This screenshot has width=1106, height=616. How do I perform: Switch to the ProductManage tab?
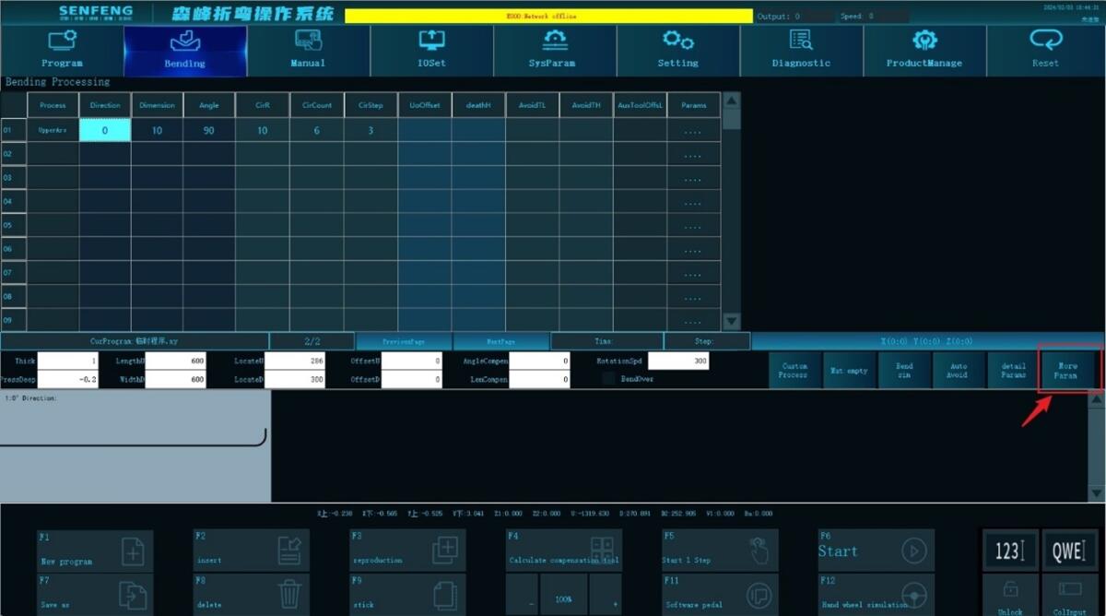(x=924, y=50)
